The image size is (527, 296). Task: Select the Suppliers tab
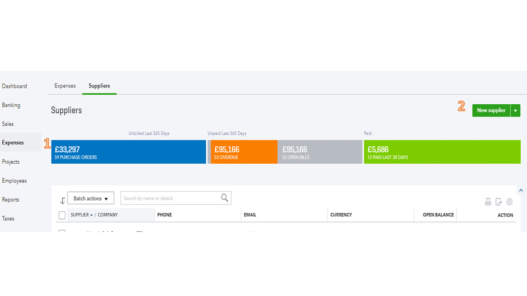coord(99,86)
